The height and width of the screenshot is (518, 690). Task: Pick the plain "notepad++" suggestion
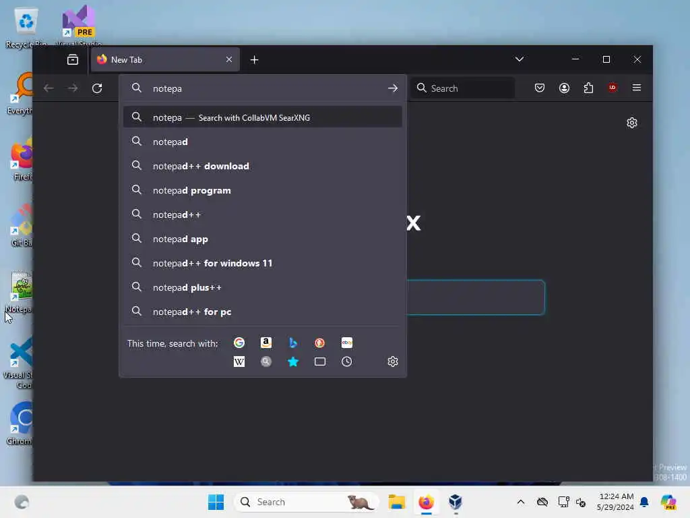pyautogui.click(x=263, y=214)
